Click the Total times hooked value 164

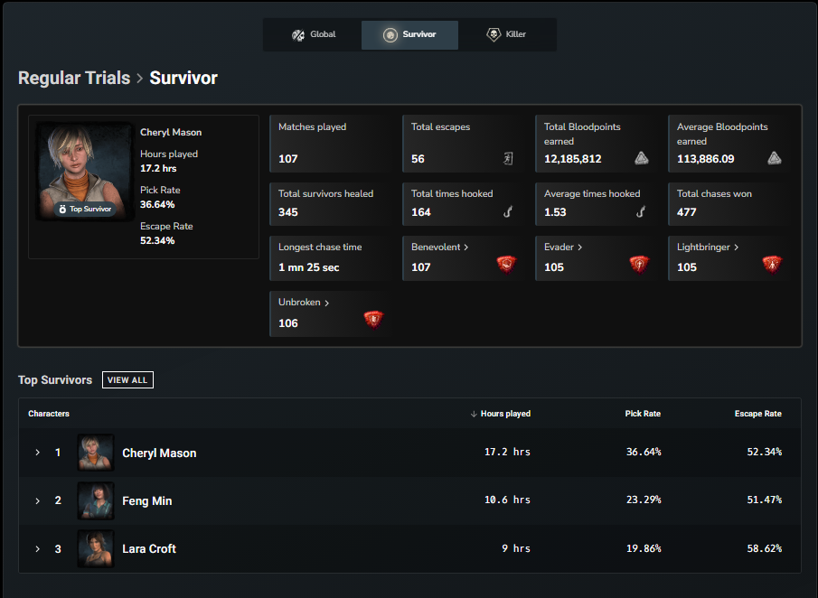click(x=421, y=212)
